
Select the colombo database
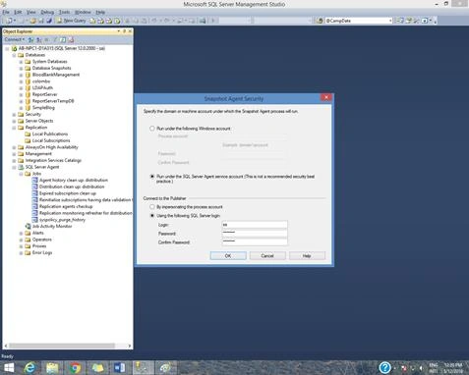point(41,81)
